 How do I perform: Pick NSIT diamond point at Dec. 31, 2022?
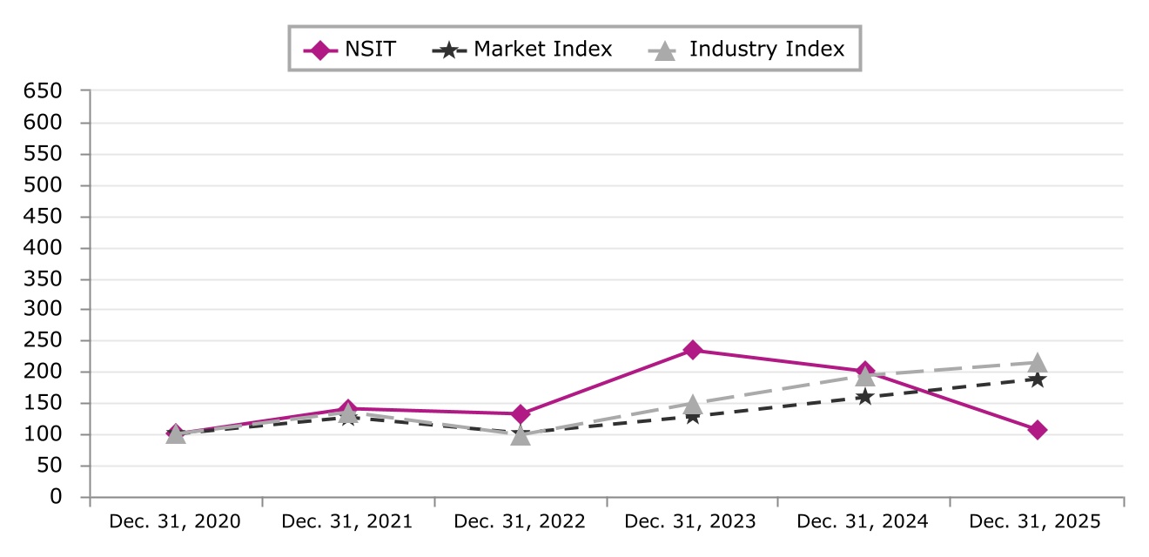(521, 413)
